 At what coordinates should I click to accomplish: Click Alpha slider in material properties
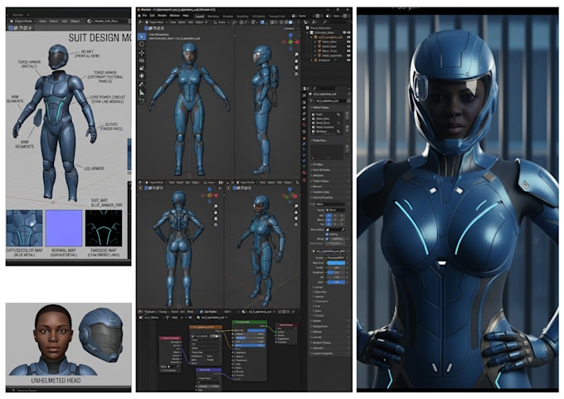pyautogui.click(x=336, y=282)
